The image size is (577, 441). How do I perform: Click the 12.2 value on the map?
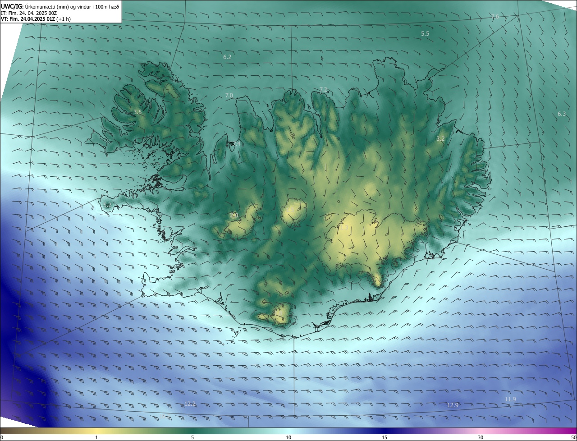point(190,404)
